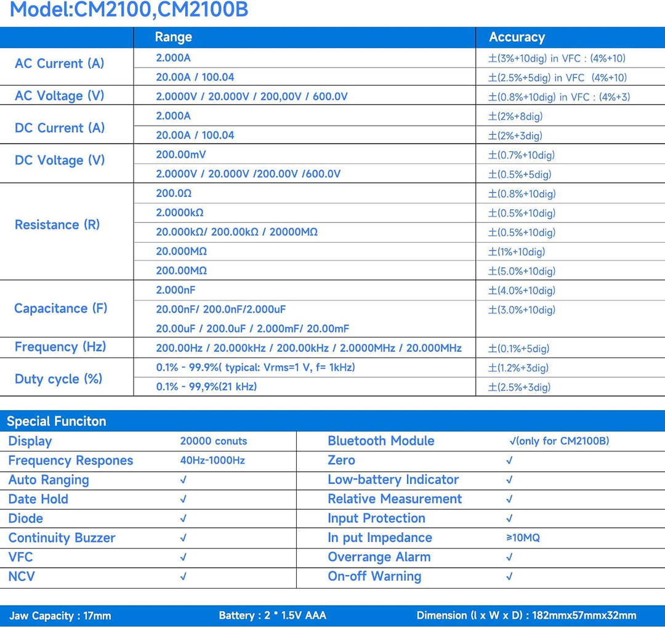Select the "±(0.7%+10dig)" accuracy value

point(522,155)
